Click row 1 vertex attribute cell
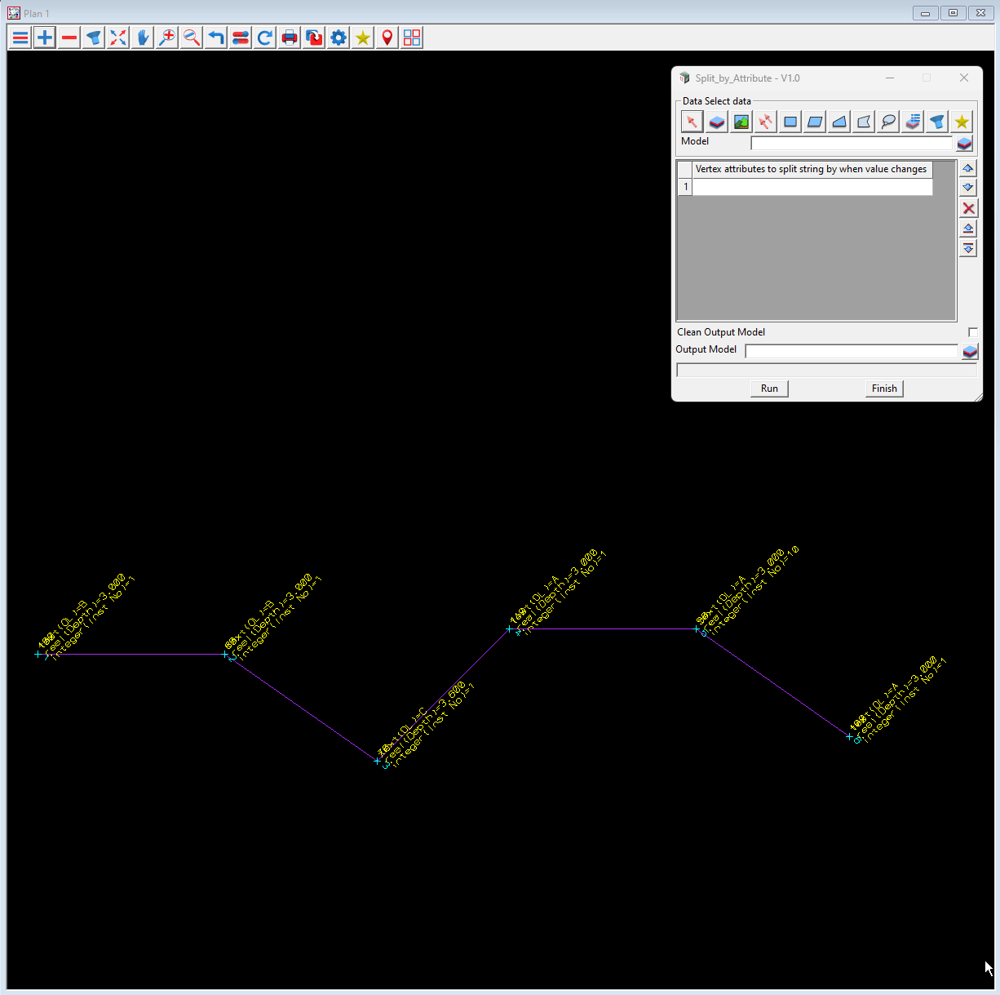Image resolution: width=1000 pixels, height=995 pixels. pos(812,187)
